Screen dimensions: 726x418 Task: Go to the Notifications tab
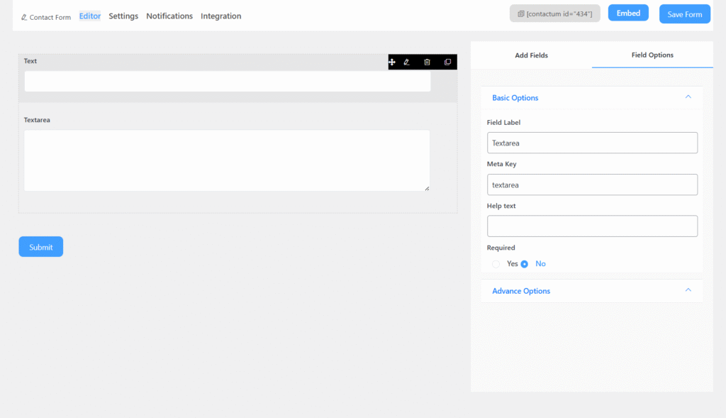pos(169,16)
